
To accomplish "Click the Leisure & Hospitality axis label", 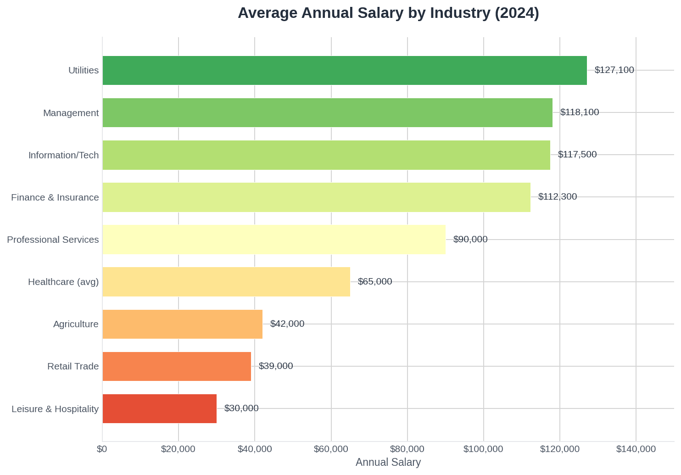I will point(55,408).
